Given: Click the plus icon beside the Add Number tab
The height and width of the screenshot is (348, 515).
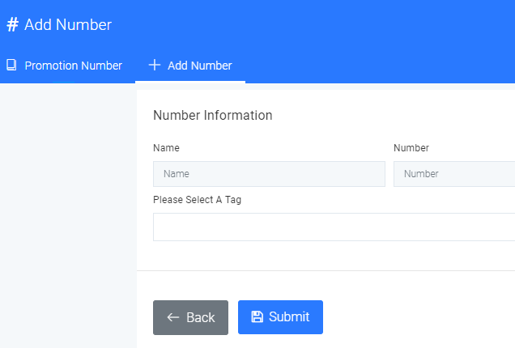Looking at the screenshot, I should (x=155, y=65).
